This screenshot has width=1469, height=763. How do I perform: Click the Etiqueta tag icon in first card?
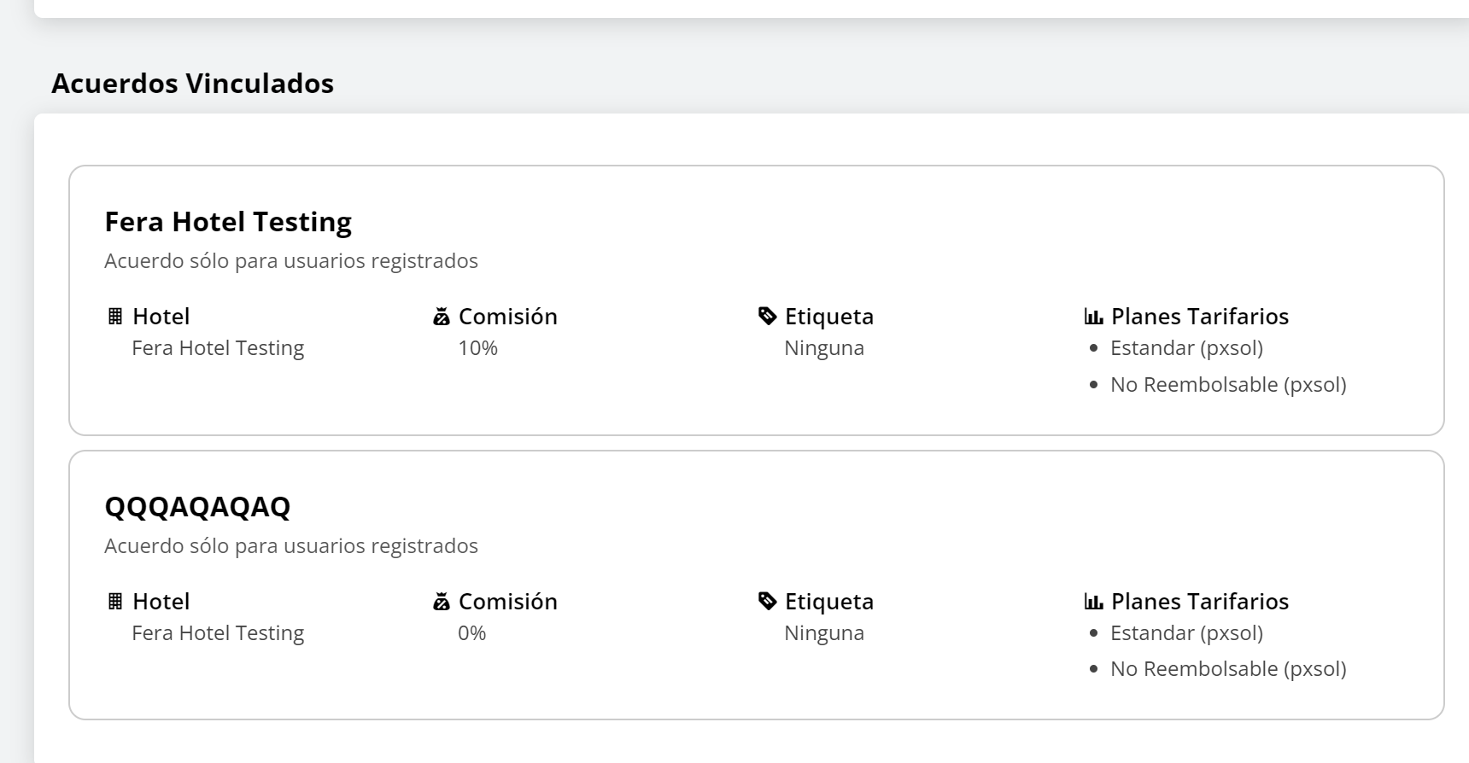point(767,317)
